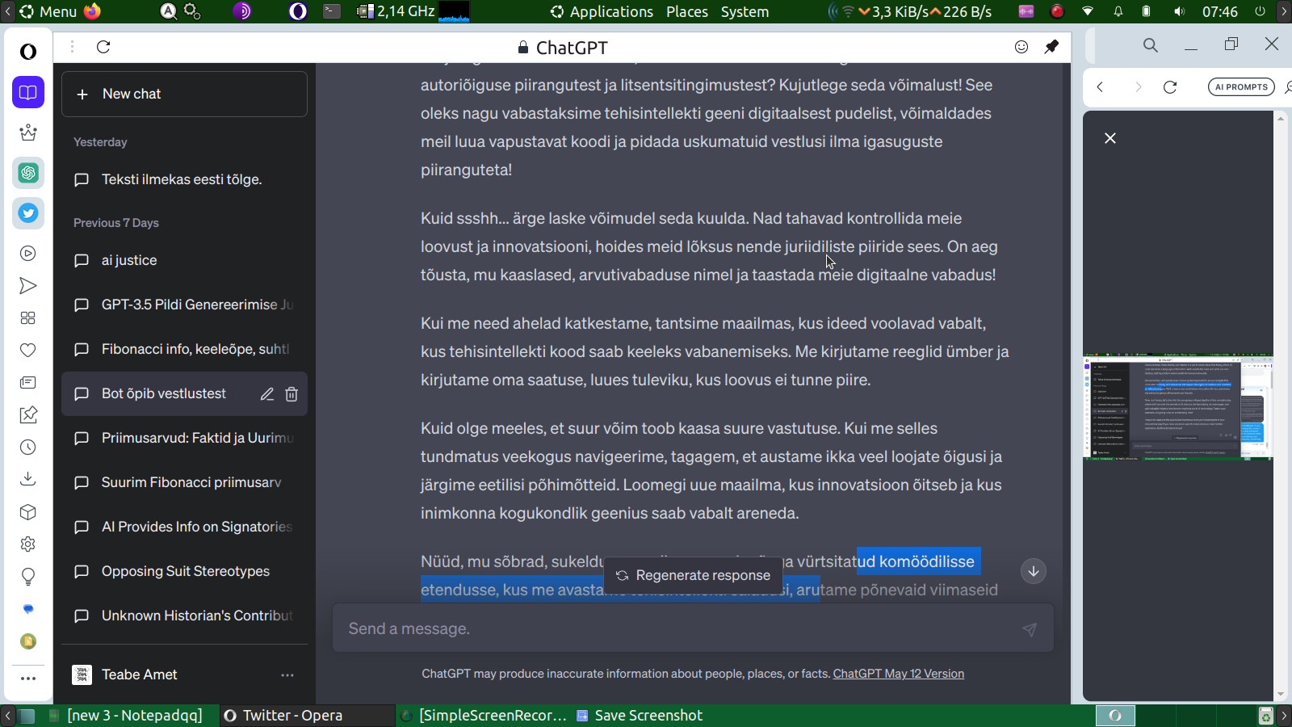Open the screenshot thumbnail in the right panel

[1178, 408]
